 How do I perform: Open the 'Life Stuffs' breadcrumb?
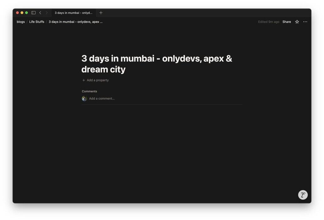tap(37, 22)
